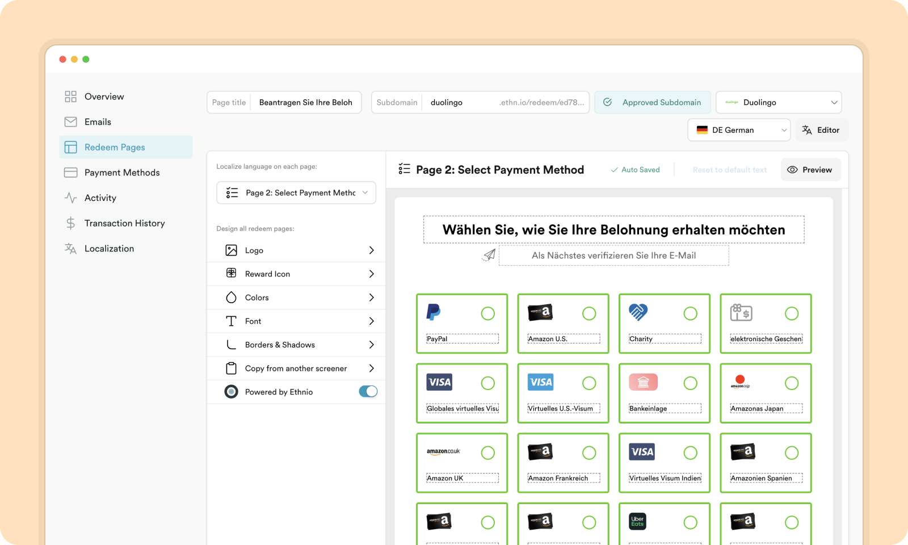
Task: Select the Amazon UK radio button
Action: coord(487,452)
